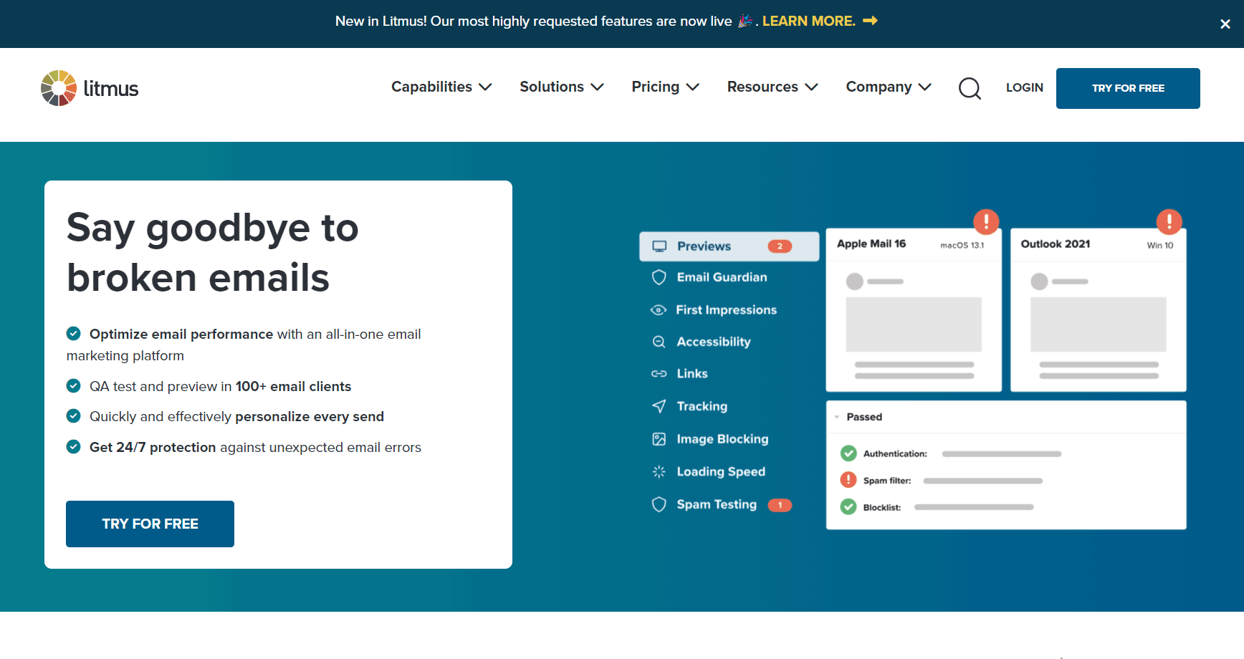Select Accessibility in the feature list

(x=714, y=342)
